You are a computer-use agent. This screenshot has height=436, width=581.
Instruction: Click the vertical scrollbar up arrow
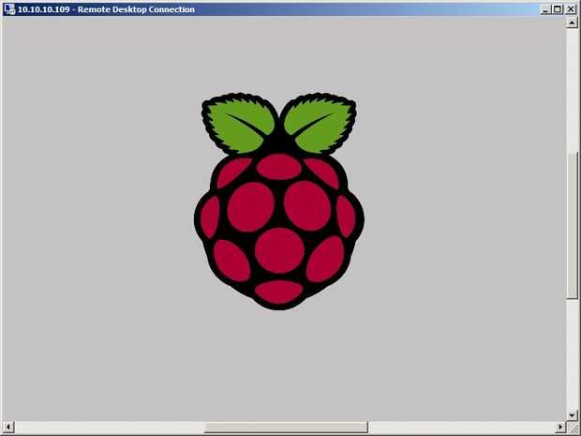pos(573,23)
